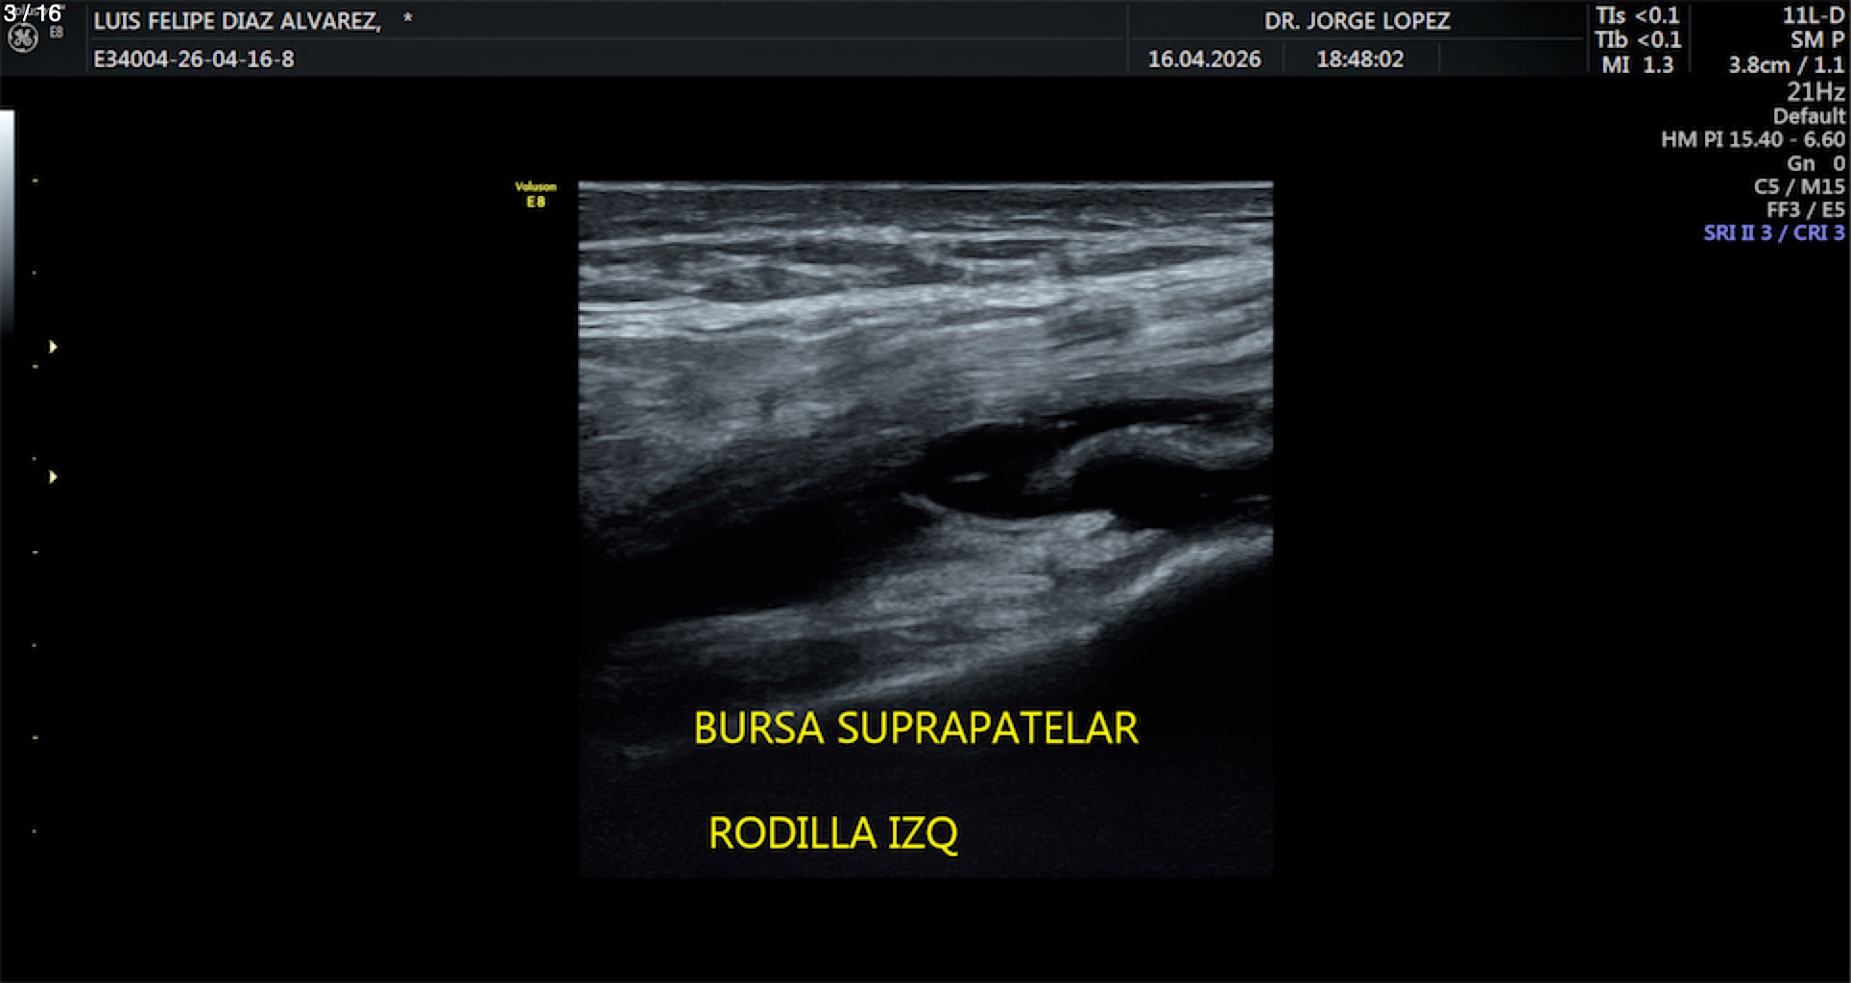The height and width of the screenshot is (983, 1851).
Task: Click the exam date 16.04.2026
Action: [x=1204, y=60]
